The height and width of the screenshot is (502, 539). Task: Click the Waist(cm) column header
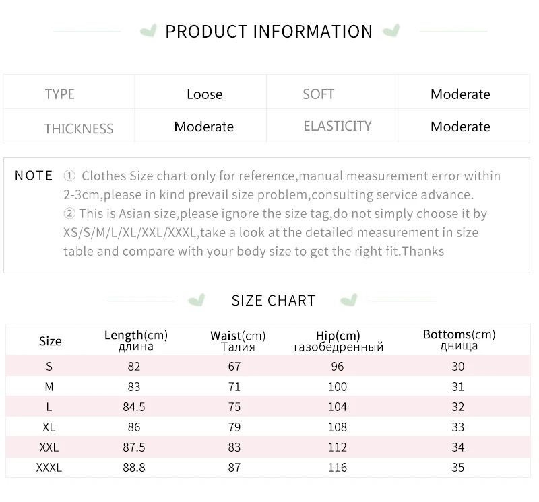(x=238, y=340)
